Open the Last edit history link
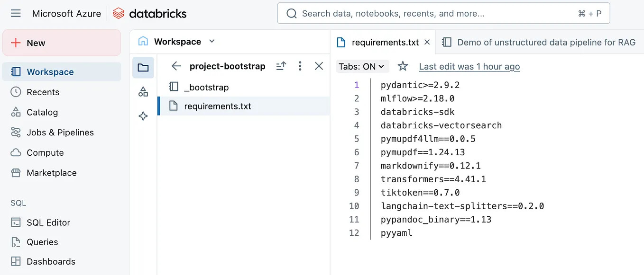The height and width of the screenshot is (275, 644). 469,67
